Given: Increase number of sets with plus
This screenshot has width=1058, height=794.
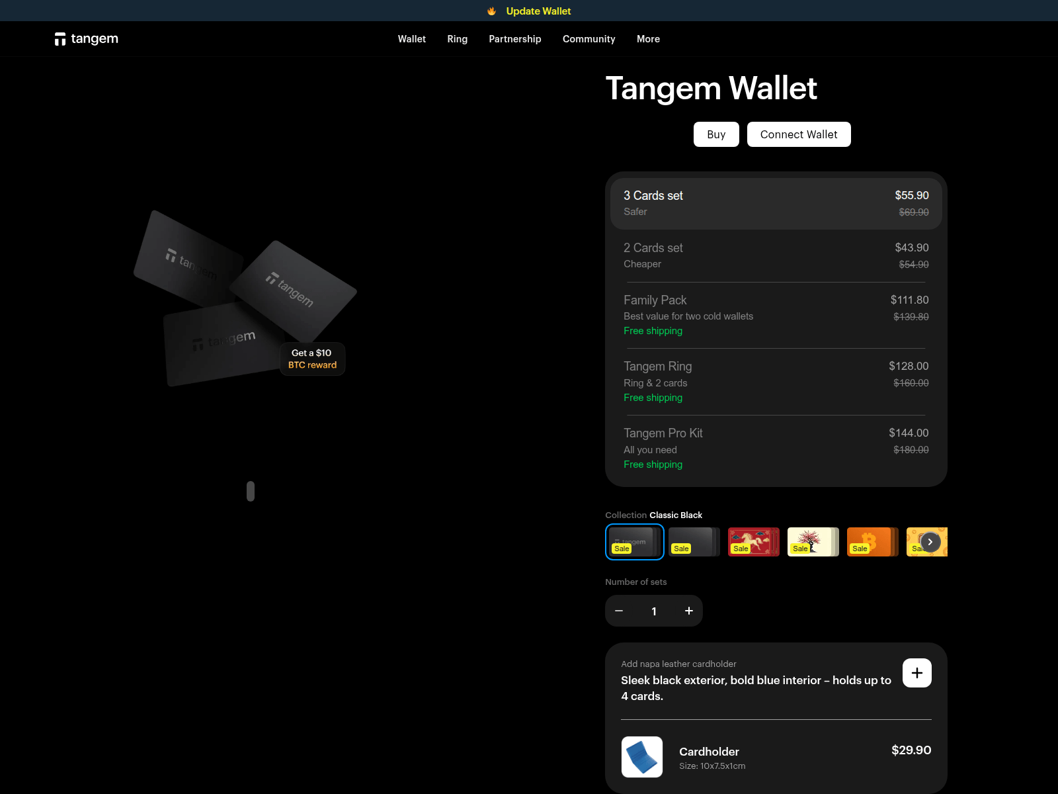Looking at the screenshot, I should tap(689, 611).
